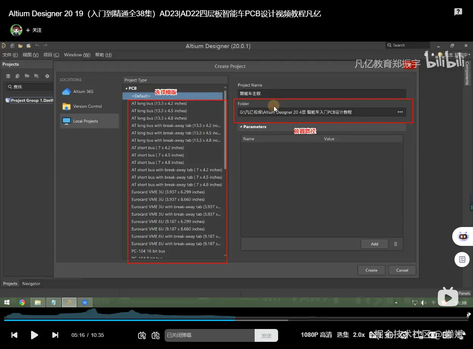Click the Altium Search box
This screenshot has height=349, width=473.
point(408,45)
